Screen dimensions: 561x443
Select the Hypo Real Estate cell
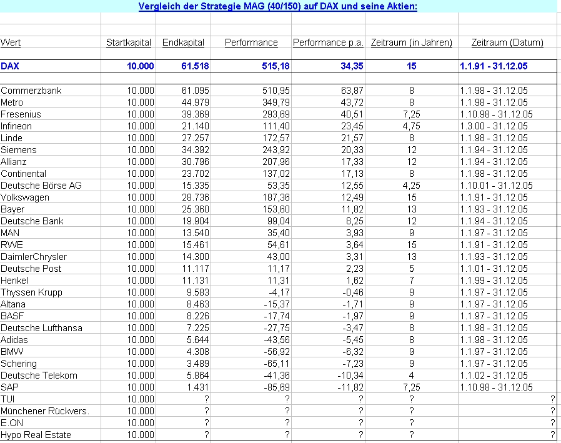pos(36,435)
